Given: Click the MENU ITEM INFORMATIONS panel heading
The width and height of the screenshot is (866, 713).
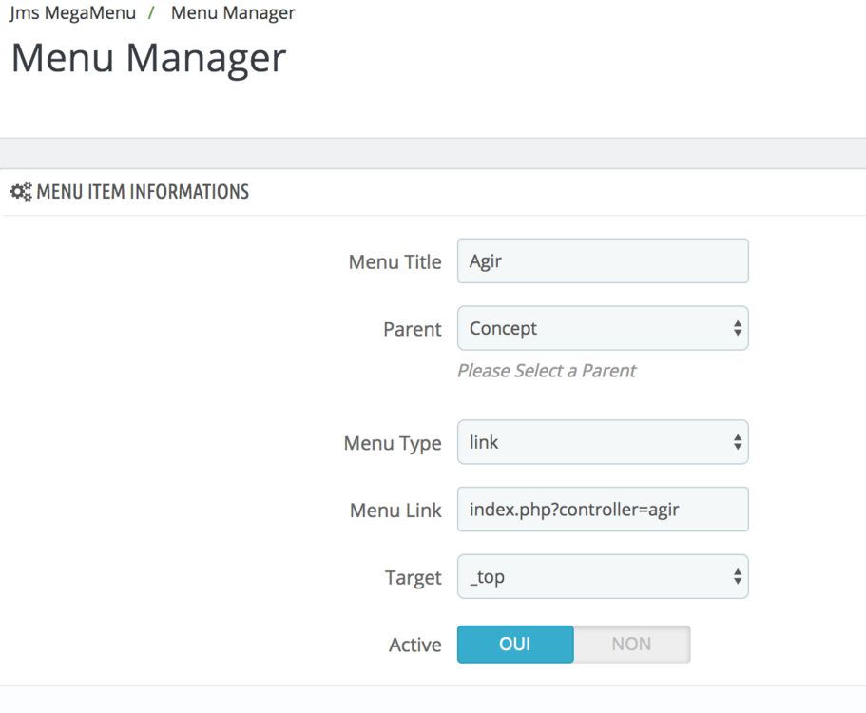Looking at the screenshot, I should coord(143,192).
